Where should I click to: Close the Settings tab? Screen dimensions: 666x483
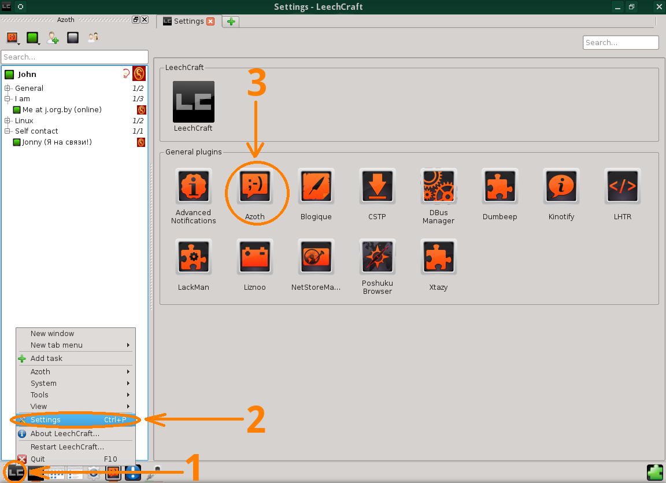point(210,21)
